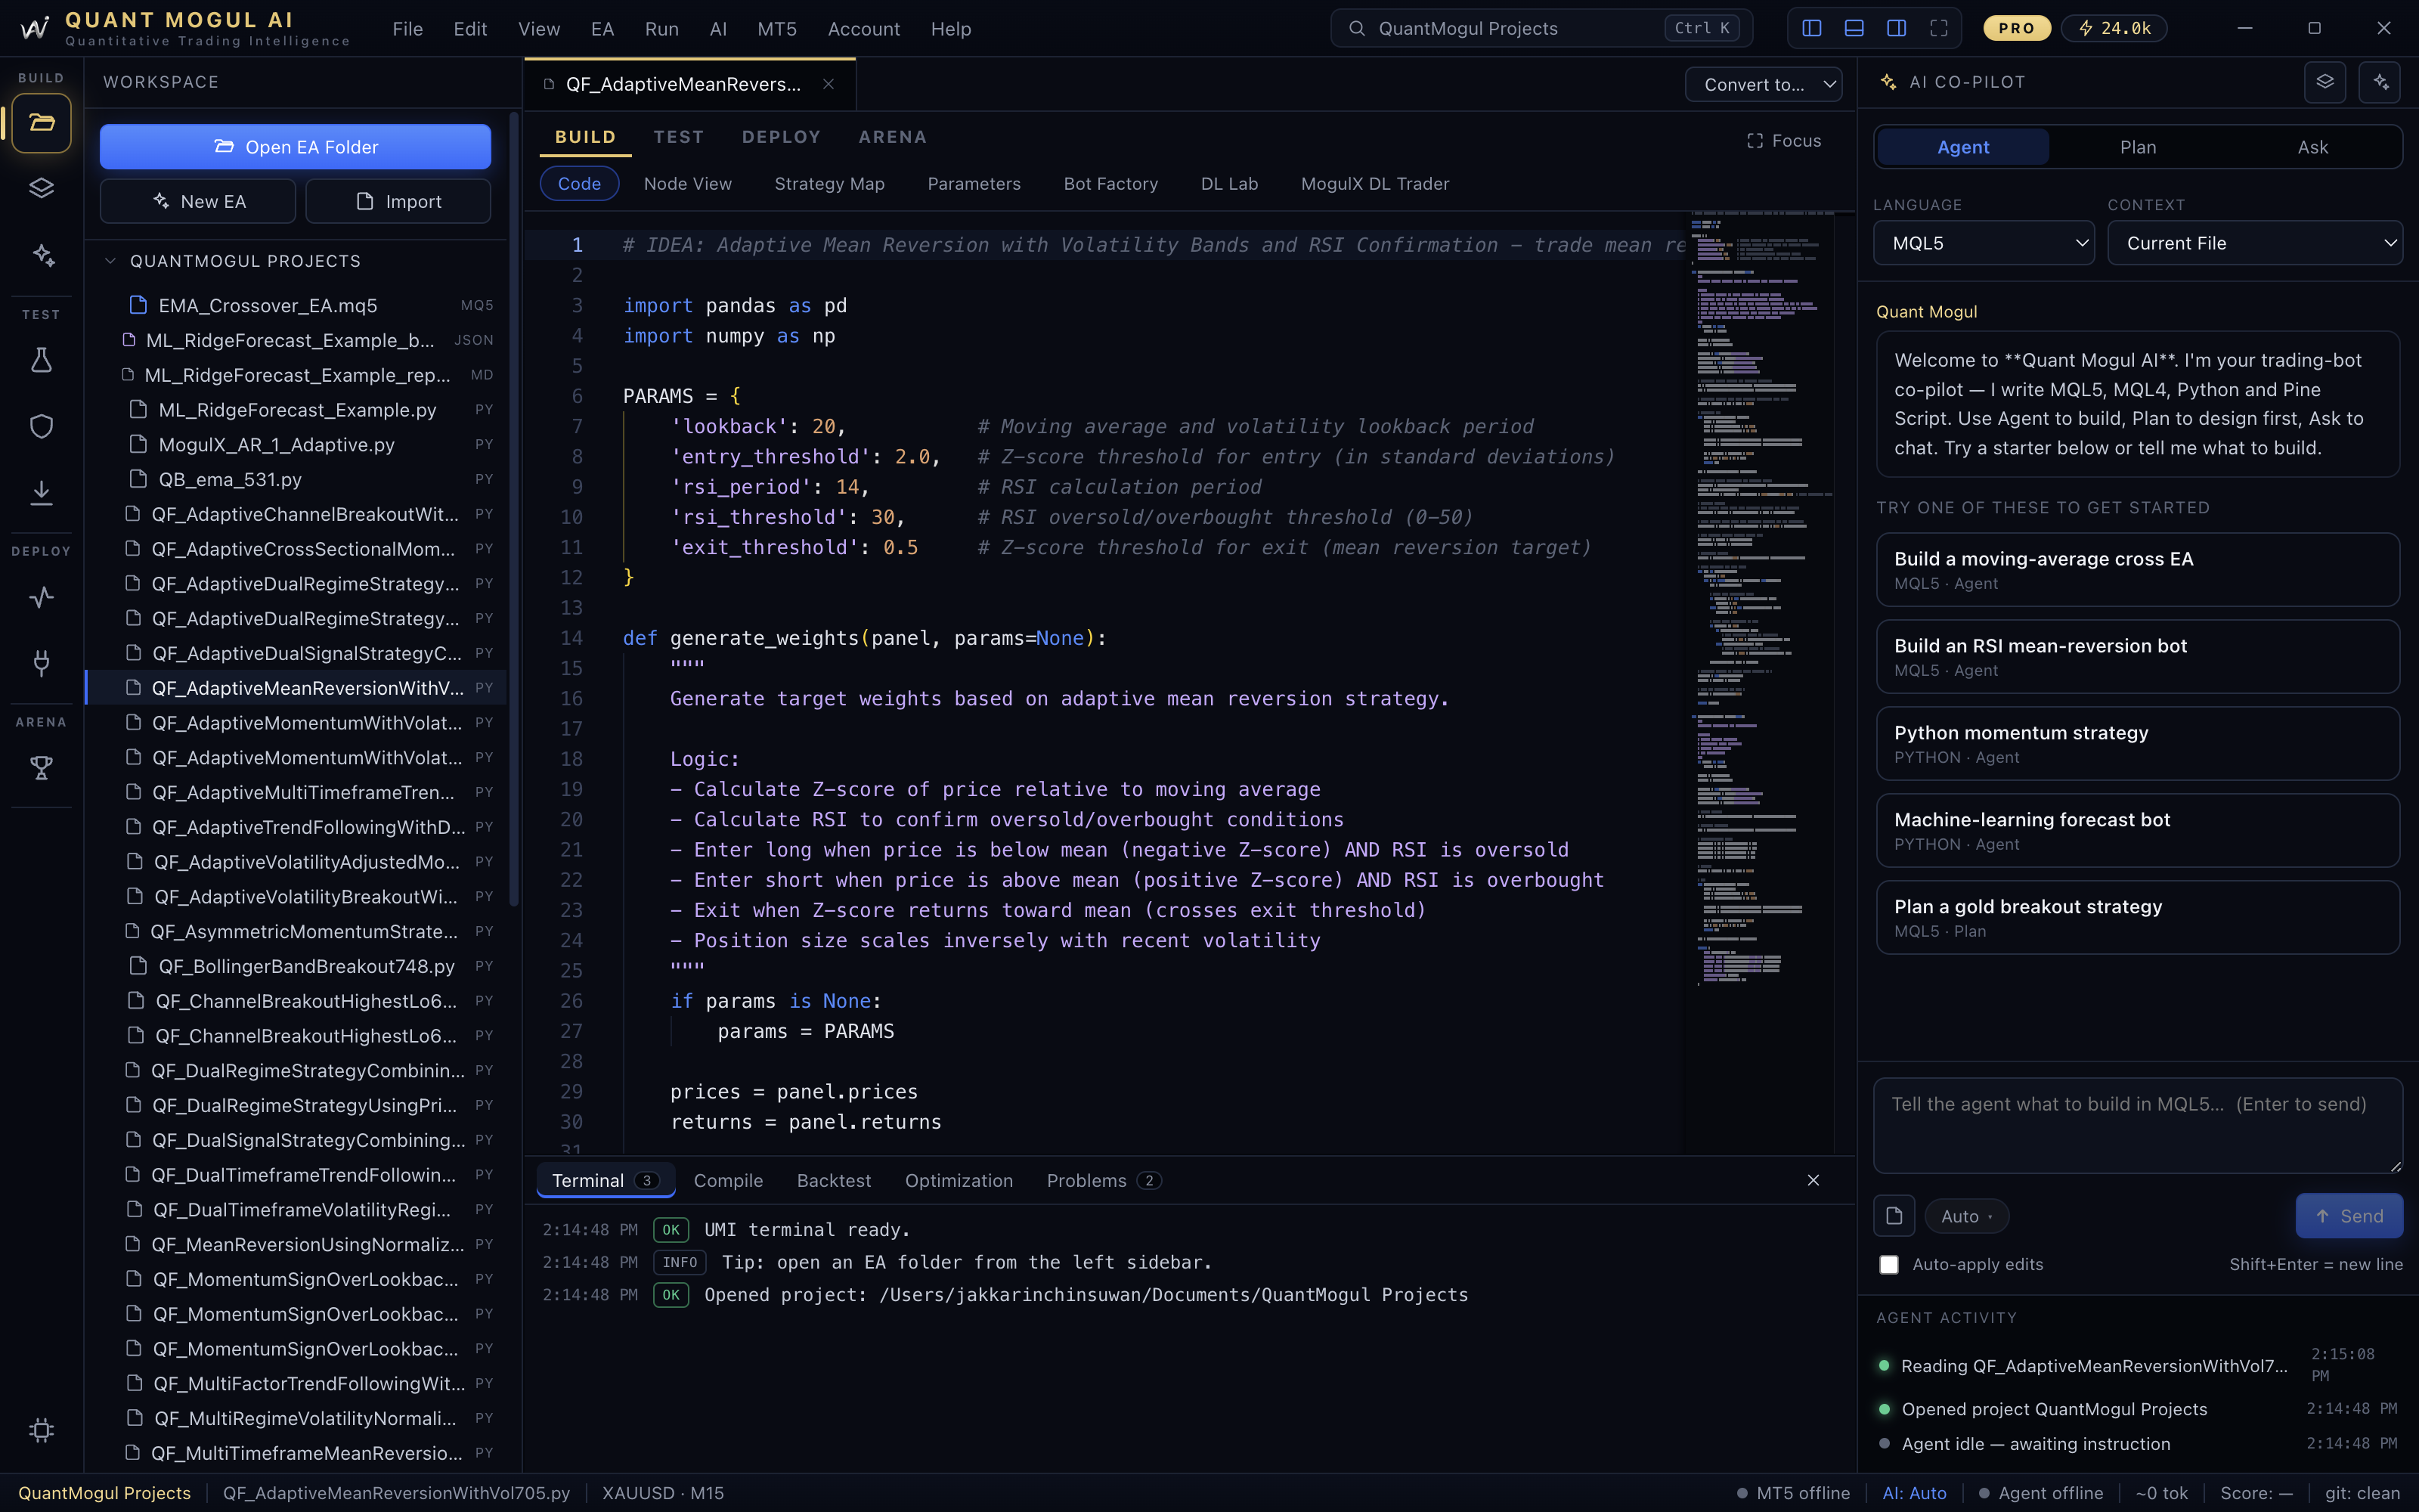The image size is (2419, 1512).
Task: Switch co-pilot mode to Ask
Action: (2313, 147)
